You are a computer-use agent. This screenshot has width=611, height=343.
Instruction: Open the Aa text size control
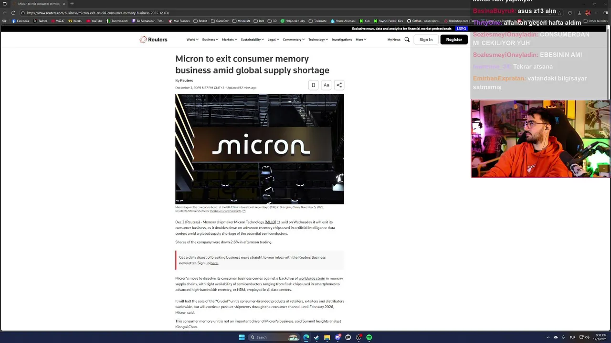(326, 85)
